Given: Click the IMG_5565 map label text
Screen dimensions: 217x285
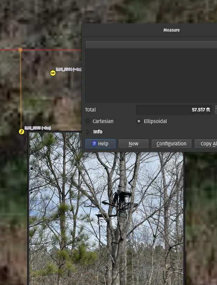Looking at the screenshot, I should click(38, 128).
